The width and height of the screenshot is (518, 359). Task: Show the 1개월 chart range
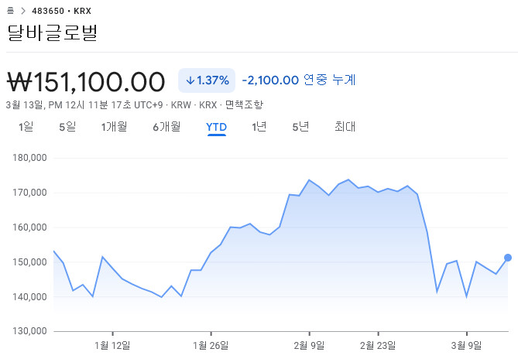pyautogui.click(x=114, y=127)
